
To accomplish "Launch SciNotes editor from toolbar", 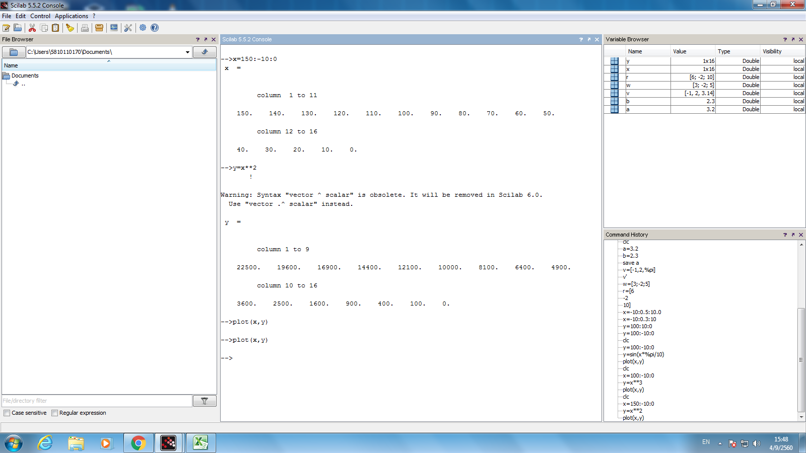I will coord(6,28).
